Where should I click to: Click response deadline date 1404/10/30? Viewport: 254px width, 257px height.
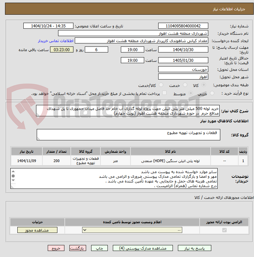coord(183,50)
